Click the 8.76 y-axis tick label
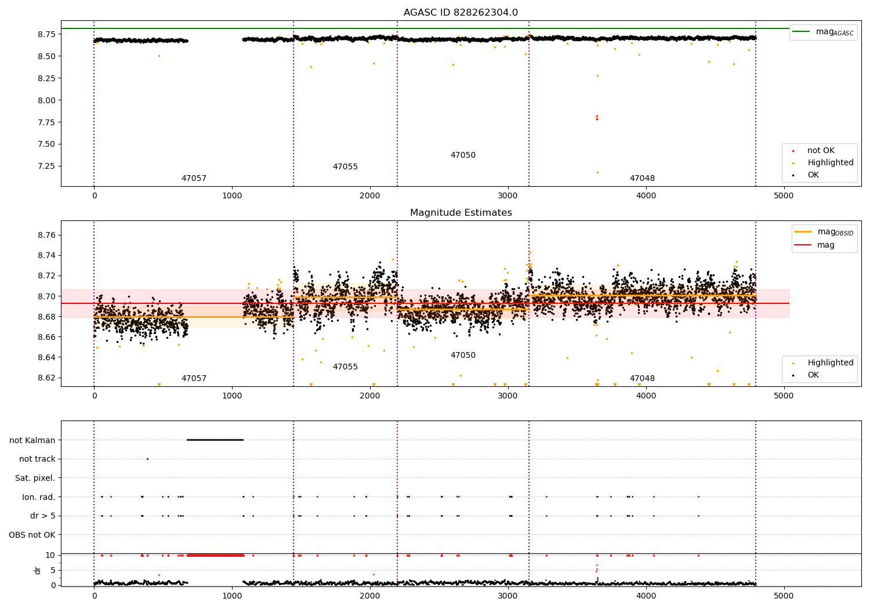 click(x=46, y=235)
